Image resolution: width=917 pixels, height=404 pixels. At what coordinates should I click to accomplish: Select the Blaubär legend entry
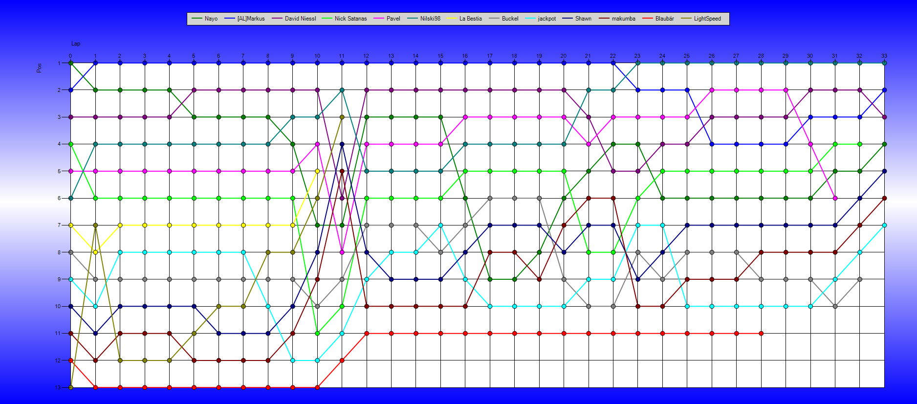[x=658, y=19]
